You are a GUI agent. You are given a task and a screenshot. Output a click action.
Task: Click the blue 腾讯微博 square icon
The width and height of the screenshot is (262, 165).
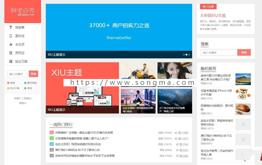tap(25, 83)
